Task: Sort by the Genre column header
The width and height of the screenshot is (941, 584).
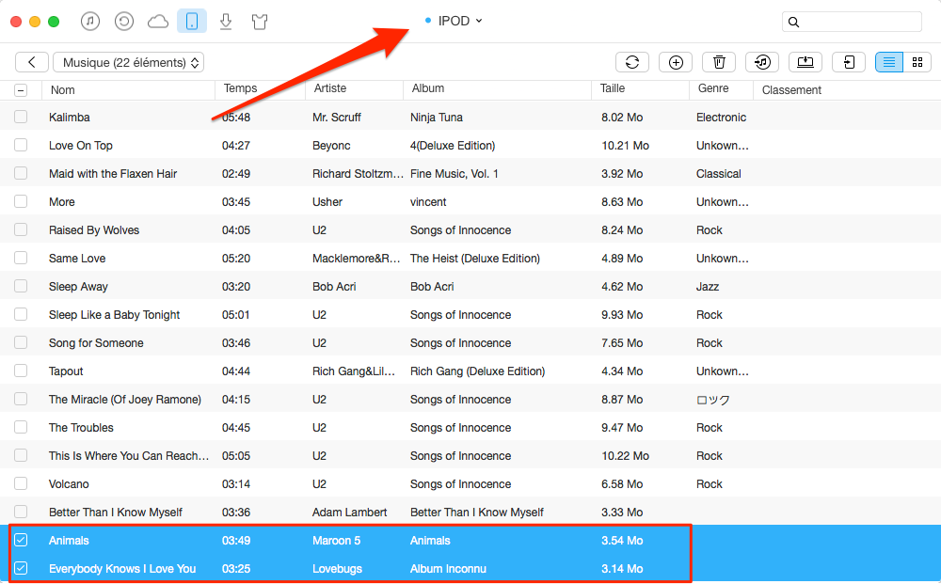Action: tap(713, 88)
